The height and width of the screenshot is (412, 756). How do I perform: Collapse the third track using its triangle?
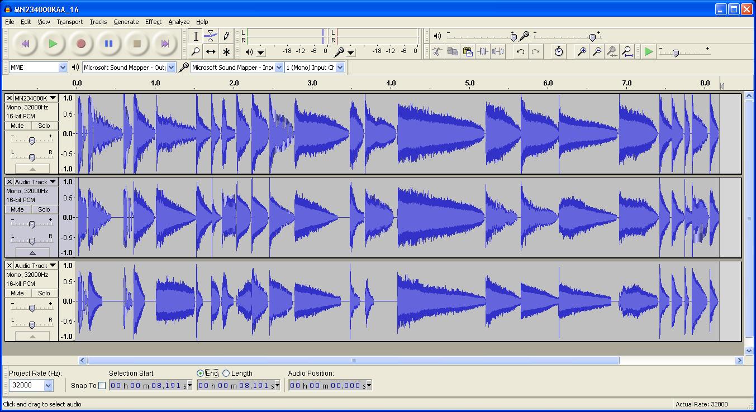coord(32,337)
